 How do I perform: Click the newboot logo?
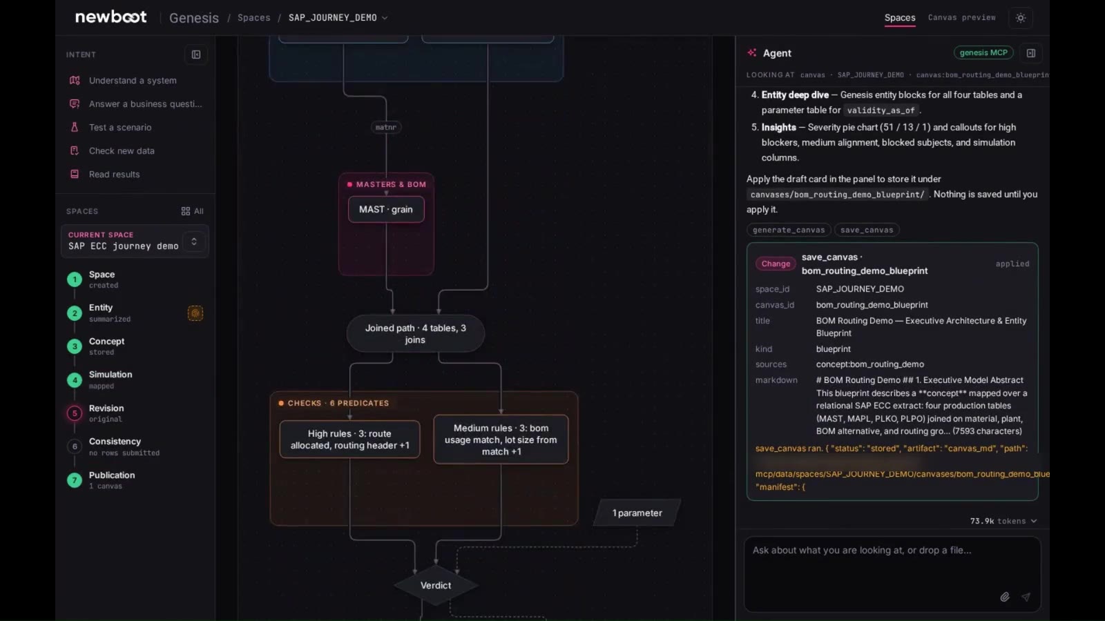(110, 17)
